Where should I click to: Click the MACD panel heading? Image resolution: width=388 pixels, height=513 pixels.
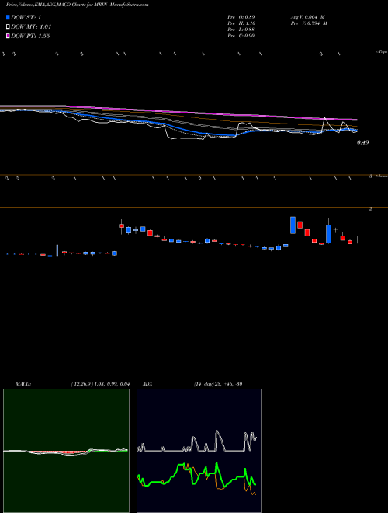coord(23,384)
